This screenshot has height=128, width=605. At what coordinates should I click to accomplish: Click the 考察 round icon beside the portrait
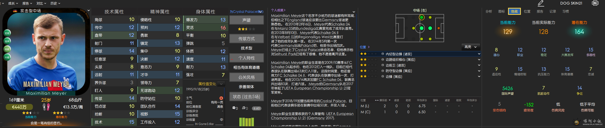click(7, 49)
